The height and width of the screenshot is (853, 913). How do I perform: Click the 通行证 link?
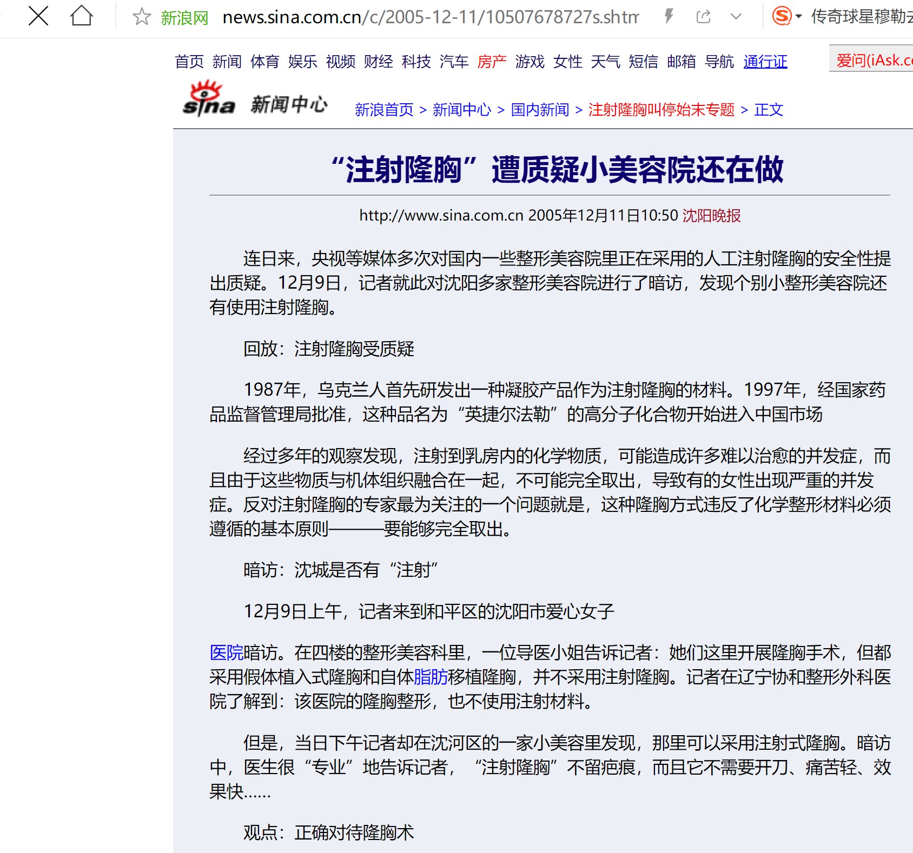765,62
